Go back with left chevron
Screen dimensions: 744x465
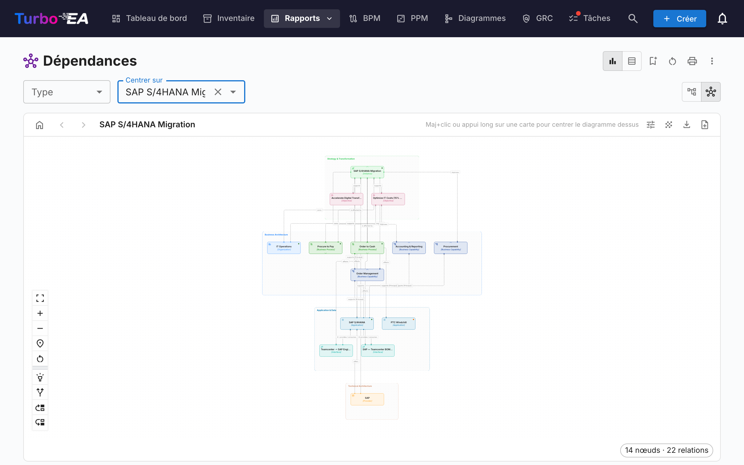(x=62, y=125)
